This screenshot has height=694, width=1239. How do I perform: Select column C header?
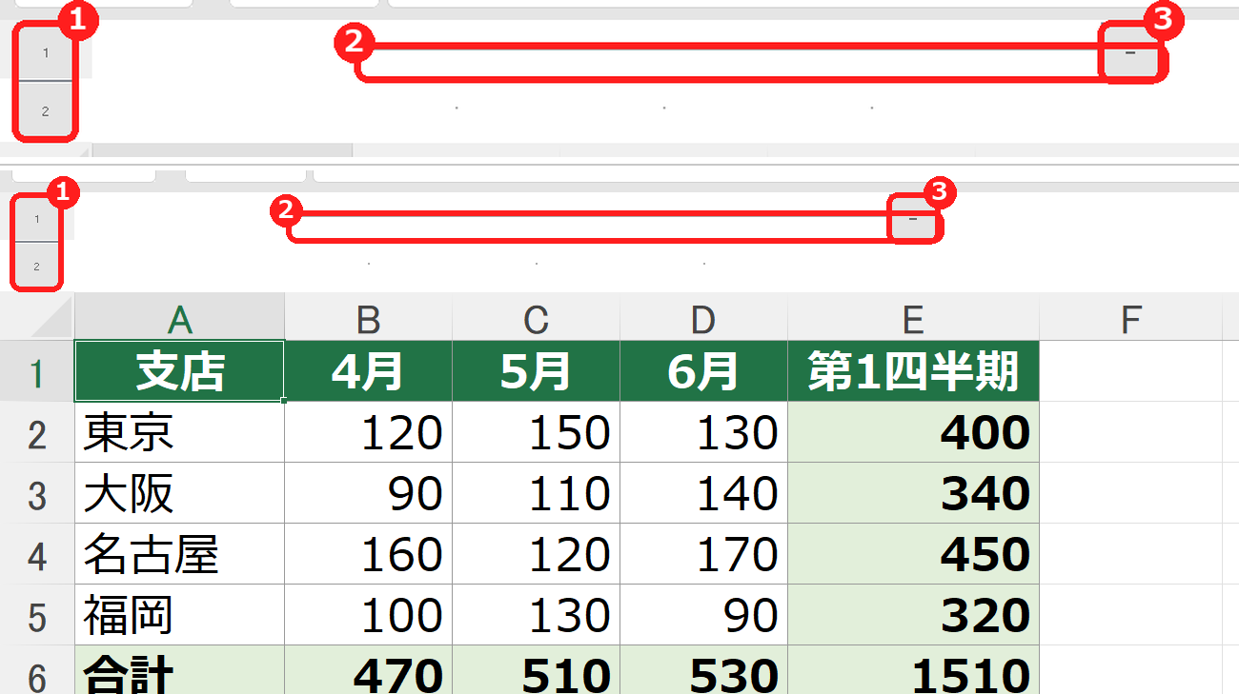537,317
